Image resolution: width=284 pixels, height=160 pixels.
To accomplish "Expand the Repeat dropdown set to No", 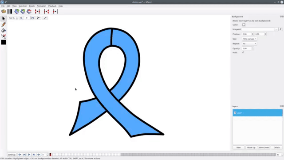I will tap(249, 44).
